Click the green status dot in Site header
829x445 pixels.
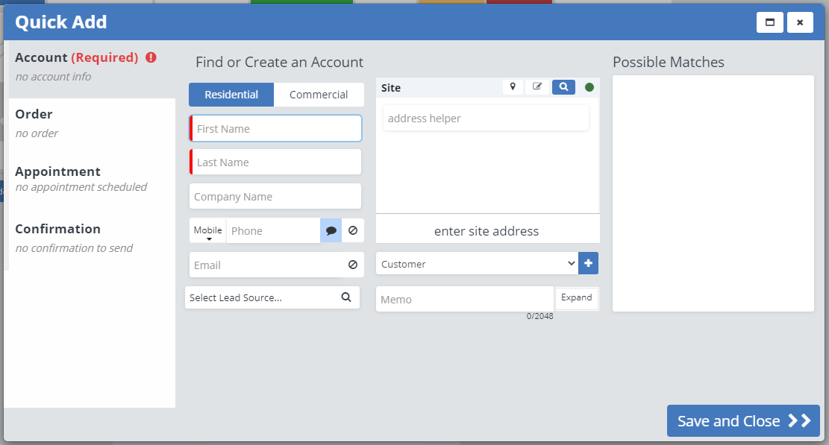coord(589,87)
